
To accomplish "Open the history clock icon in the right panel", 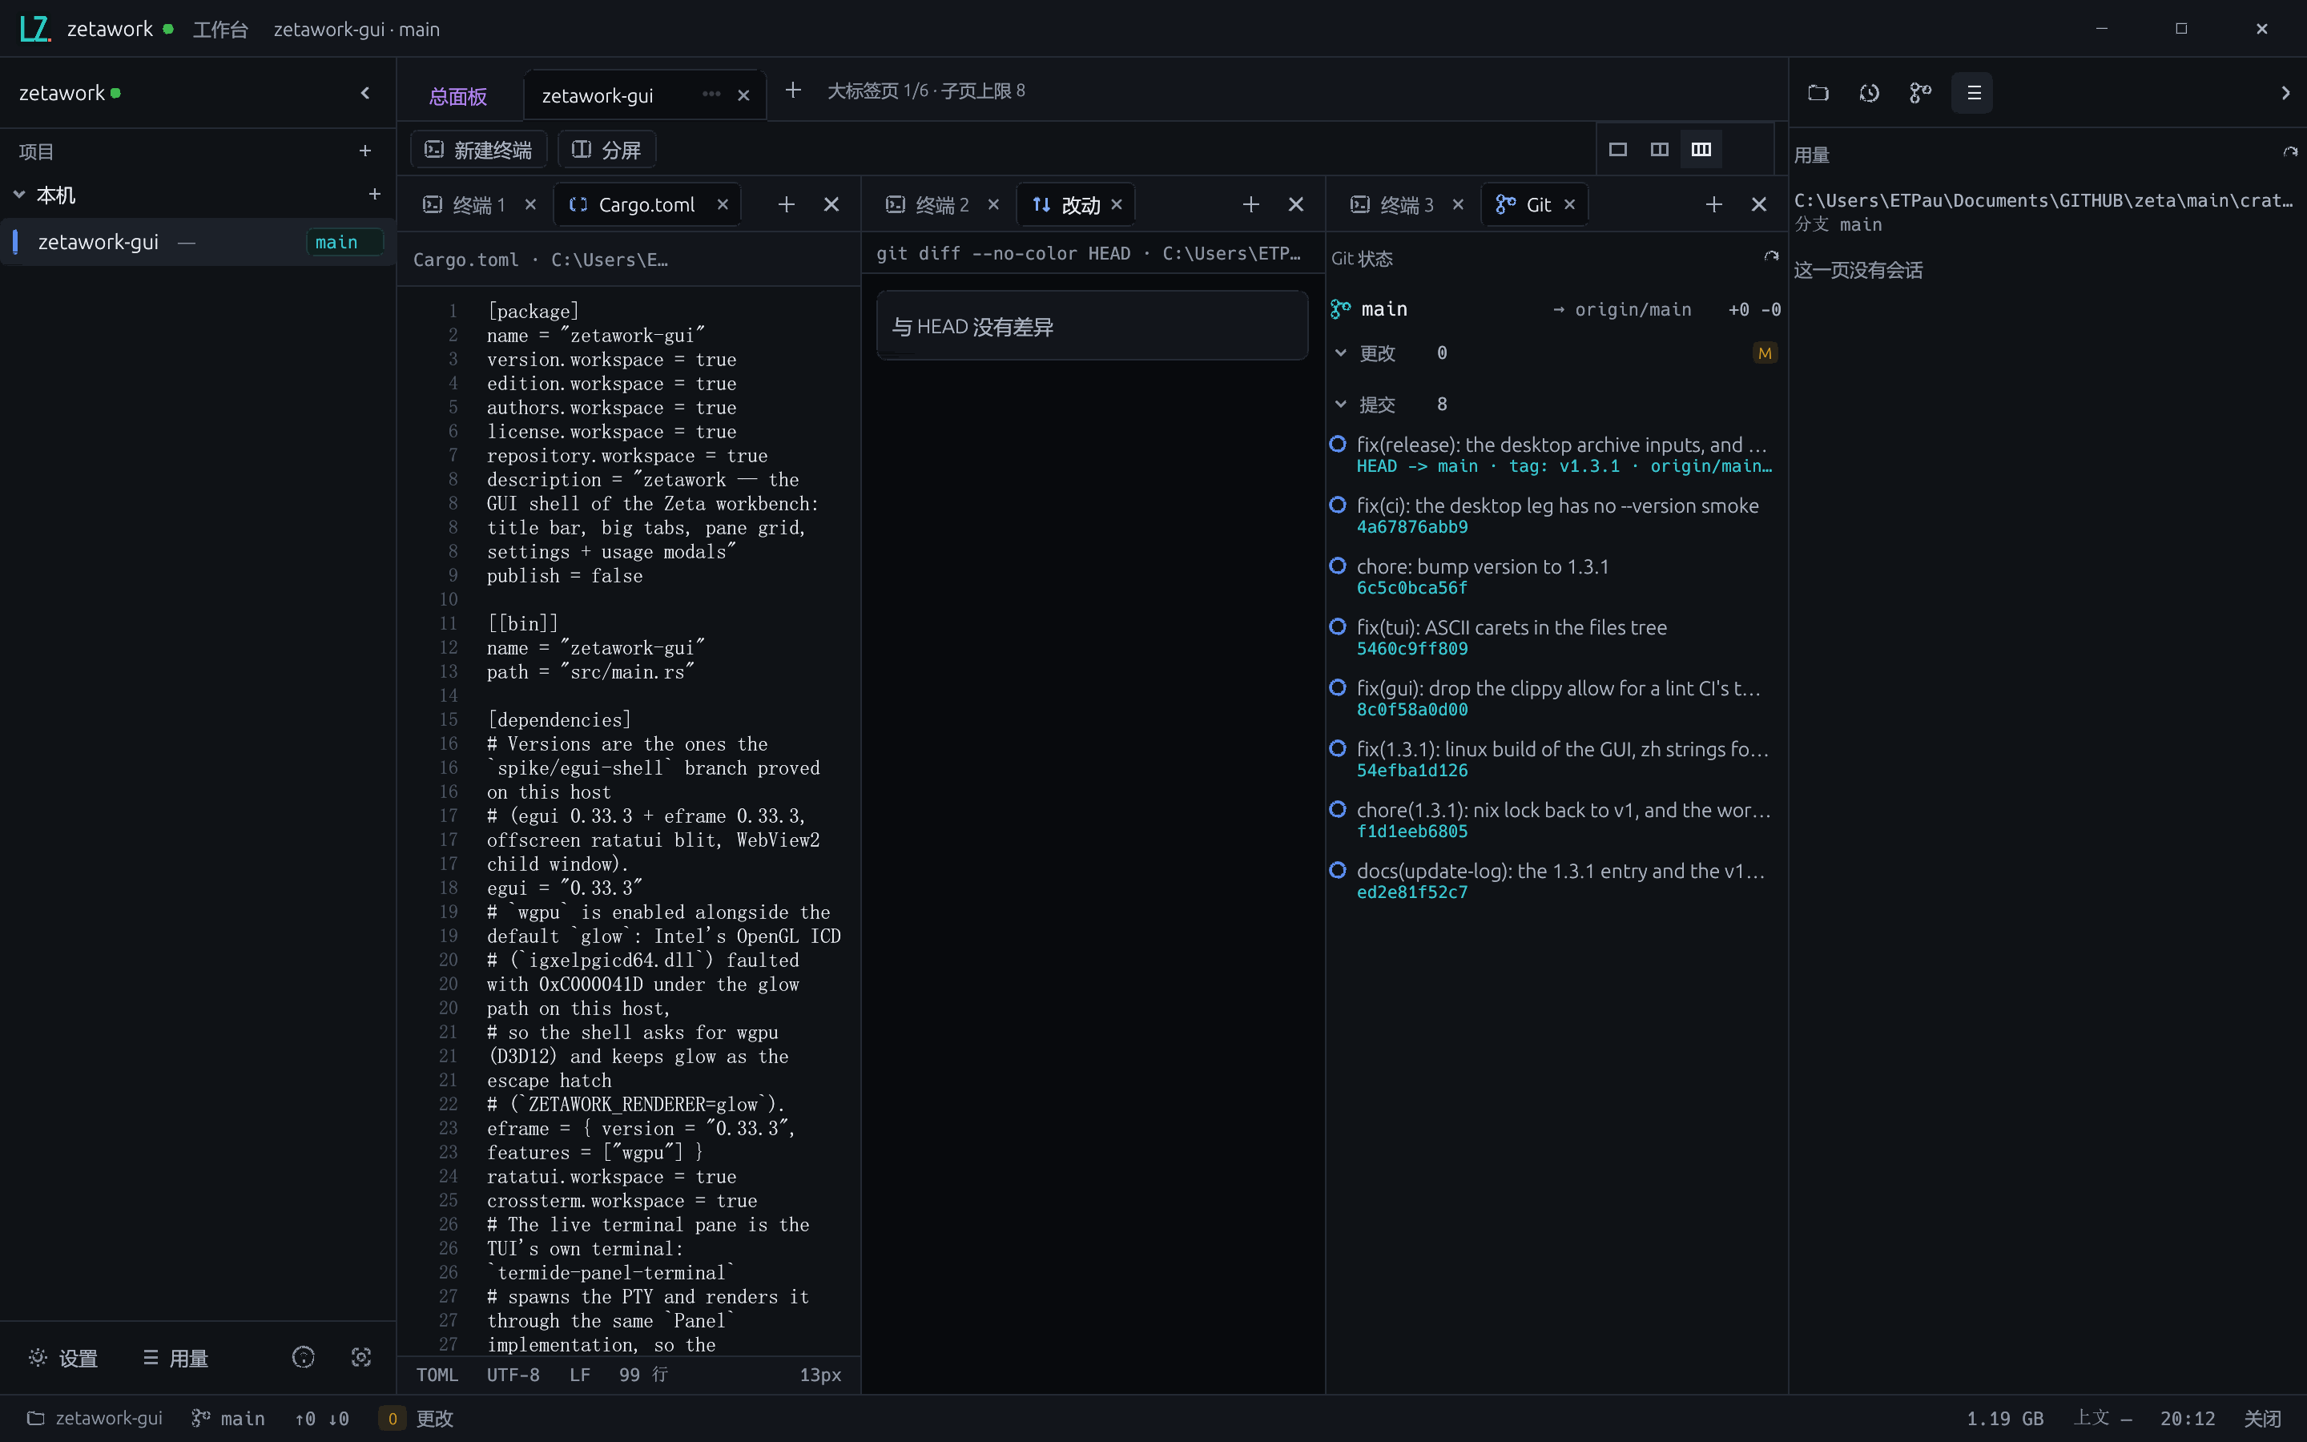I will tap(1870, 92).
